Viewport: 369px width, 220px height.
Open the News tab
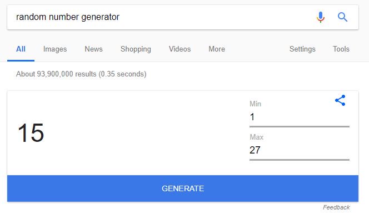[94, 49]
